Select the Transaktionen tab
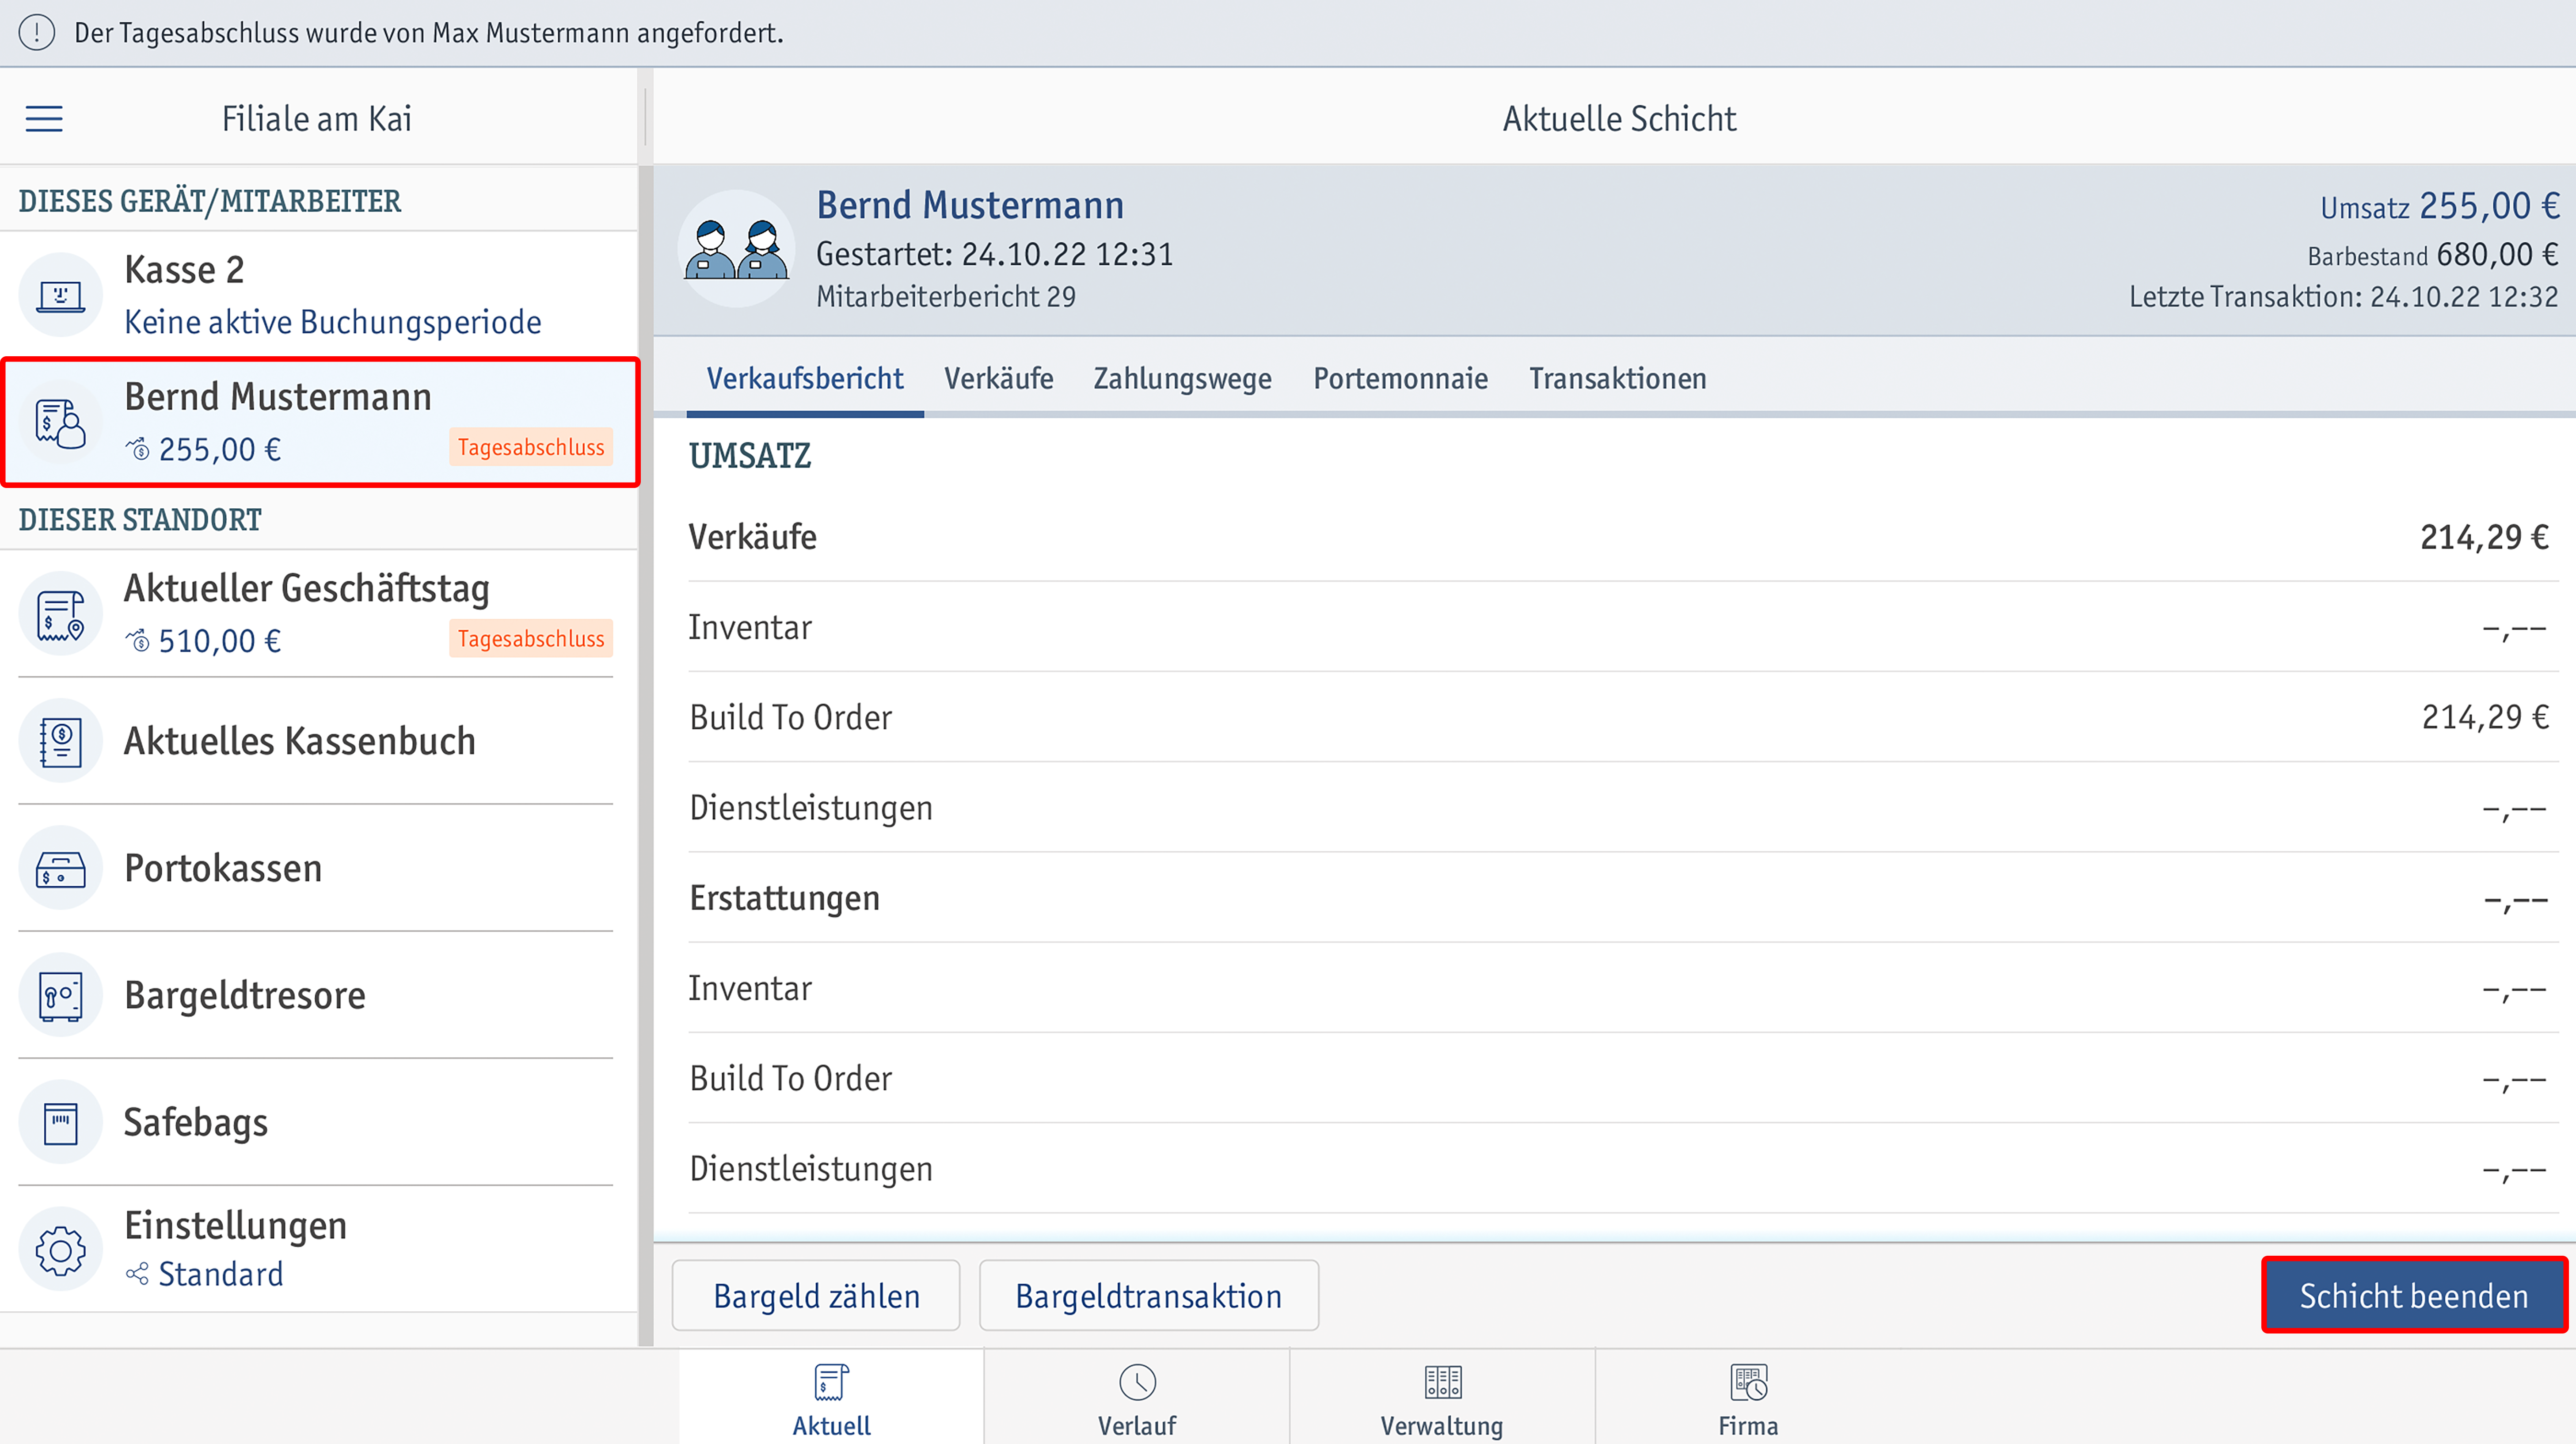 (1617, 379)
